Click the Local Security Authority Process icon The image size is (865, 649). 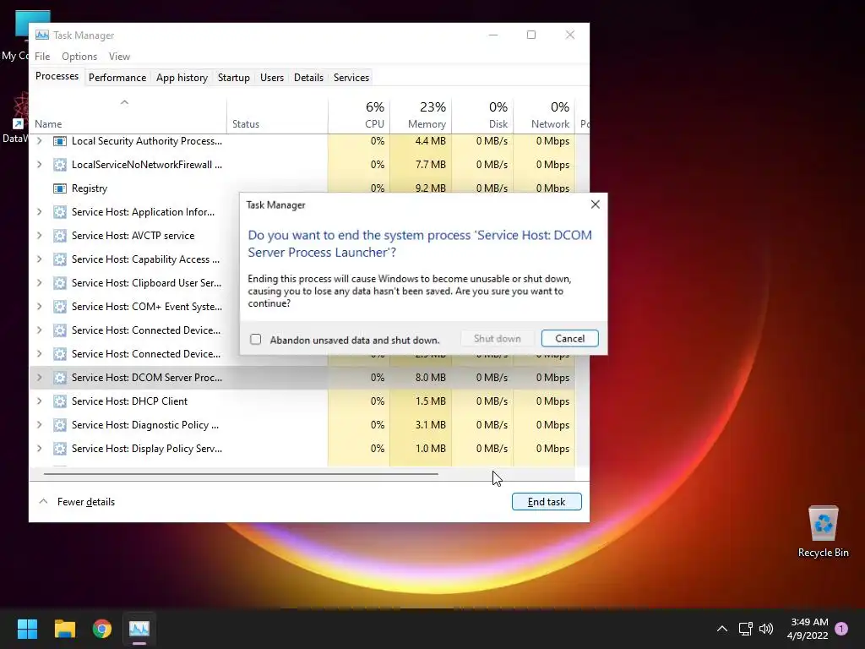coord(60,141)
